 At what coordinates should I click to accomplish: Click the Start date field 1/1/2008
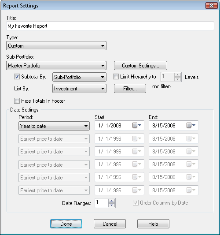click(119, 125)
